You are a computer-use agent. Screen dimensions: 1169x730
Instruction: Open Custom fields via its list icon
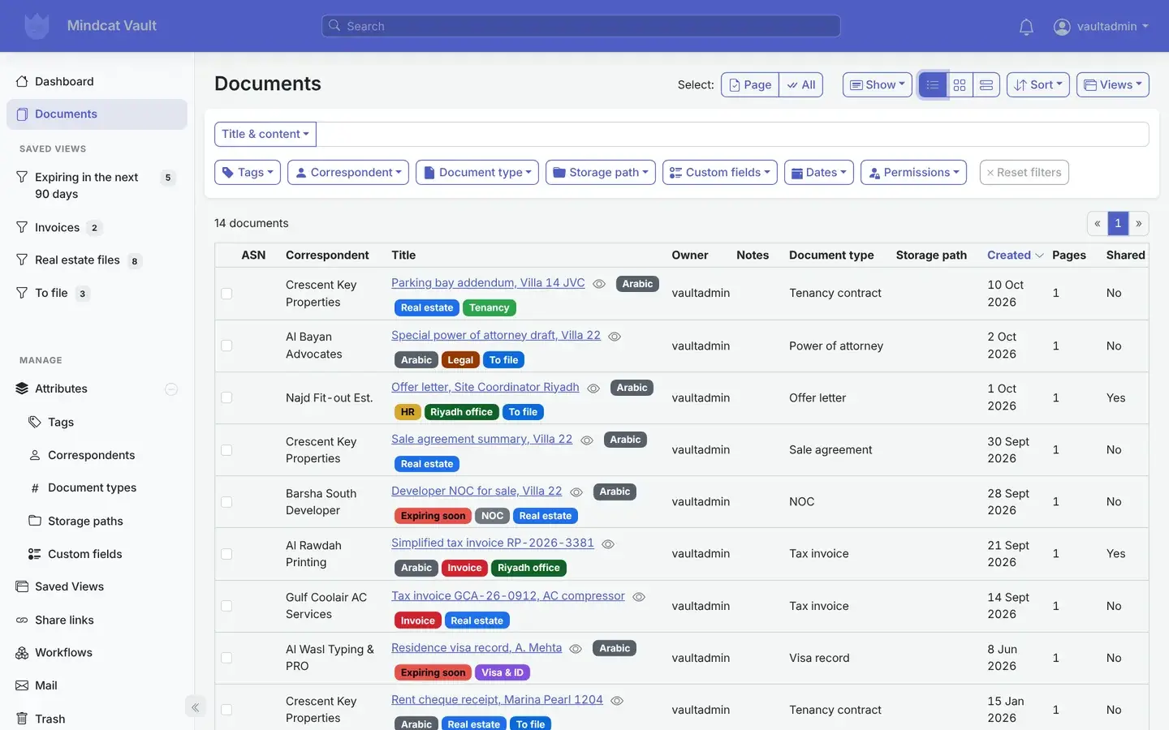pos(35,554)
